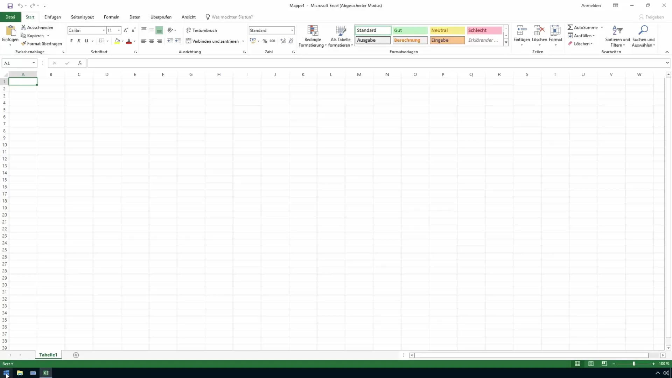
Task: Toggle underline U formatting
Action: pos(86,41)
